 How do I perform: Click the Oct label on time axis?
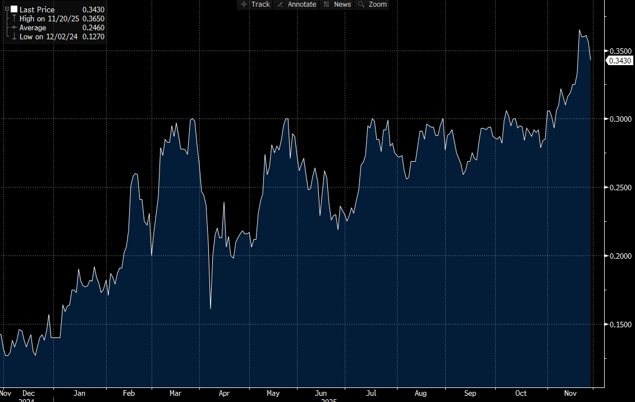point(521,394)
